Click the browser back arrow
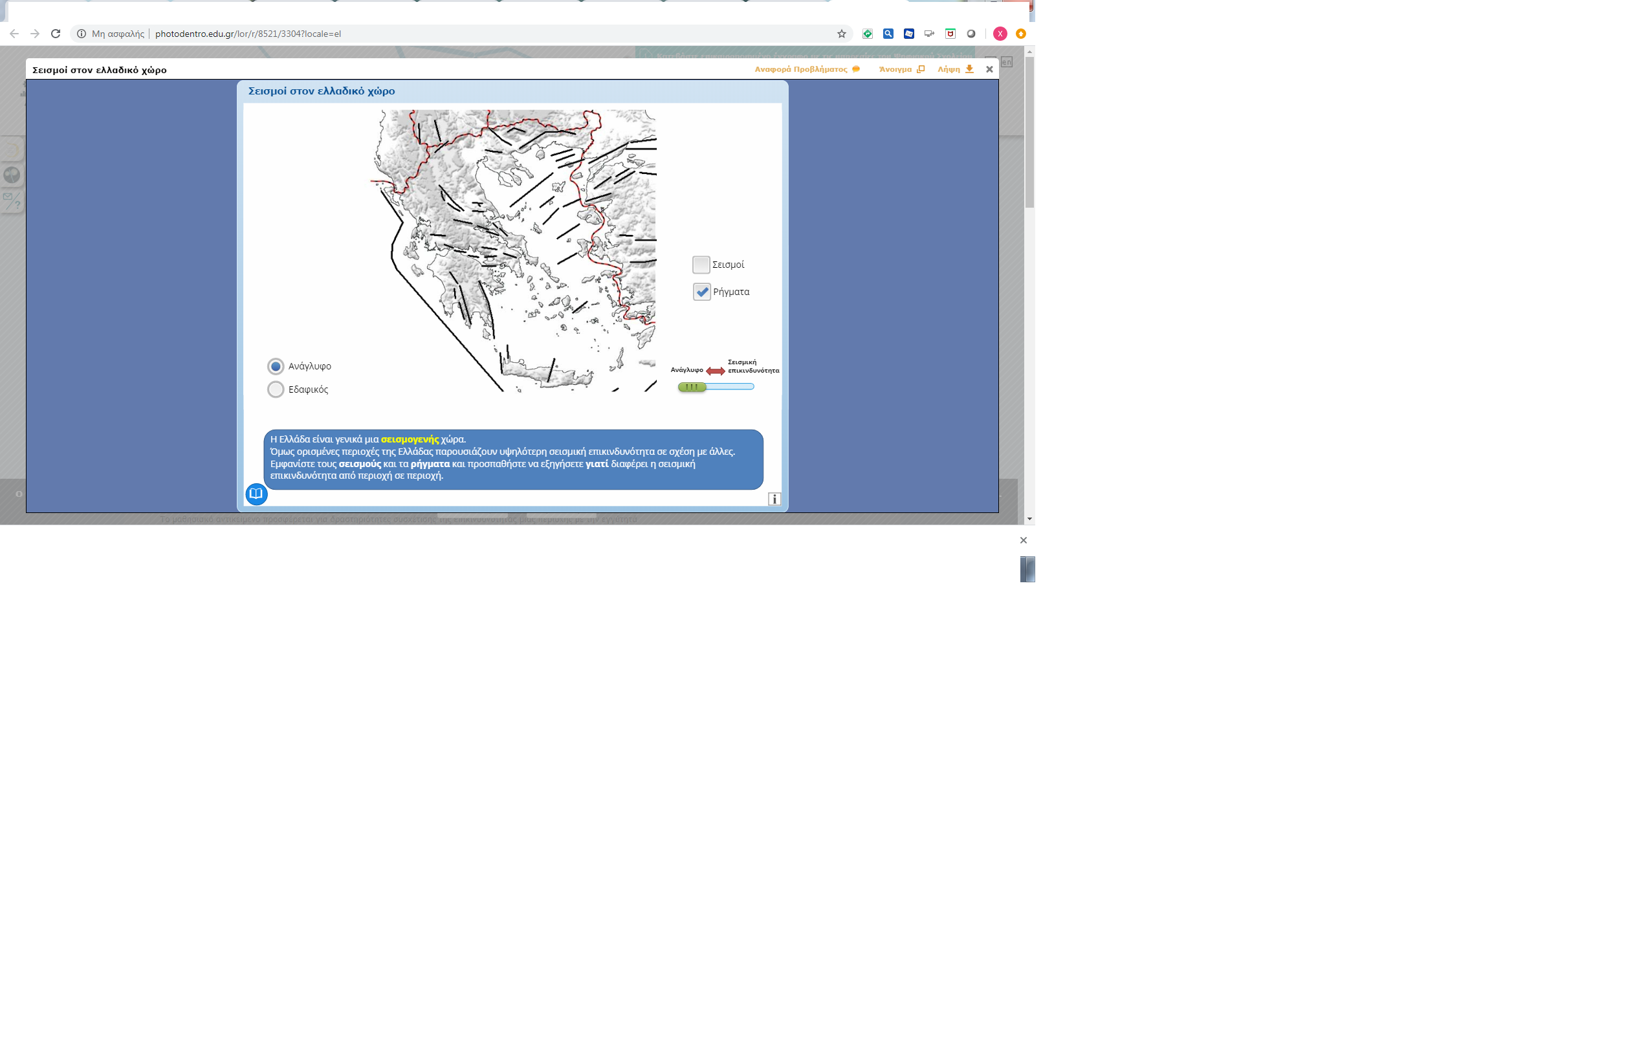The image size is (1646, 1061). click(14, 34)
